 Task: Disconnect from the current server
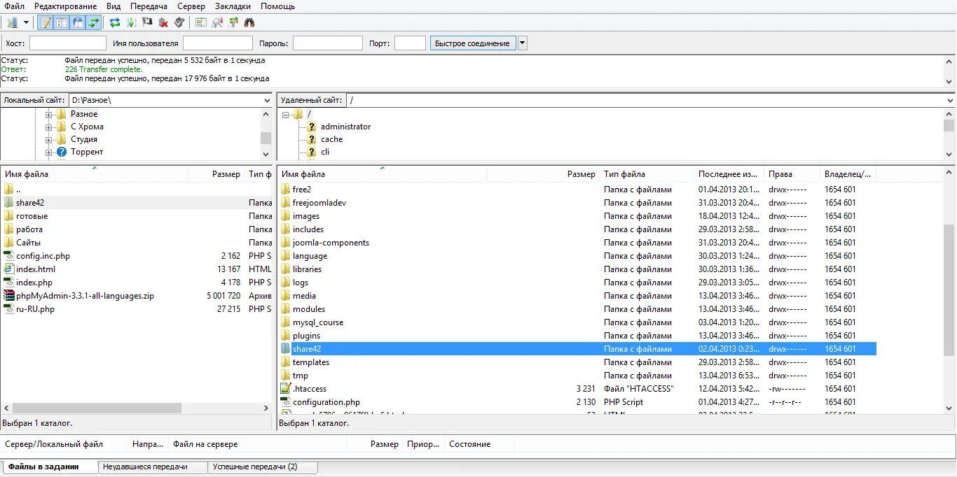163,22
